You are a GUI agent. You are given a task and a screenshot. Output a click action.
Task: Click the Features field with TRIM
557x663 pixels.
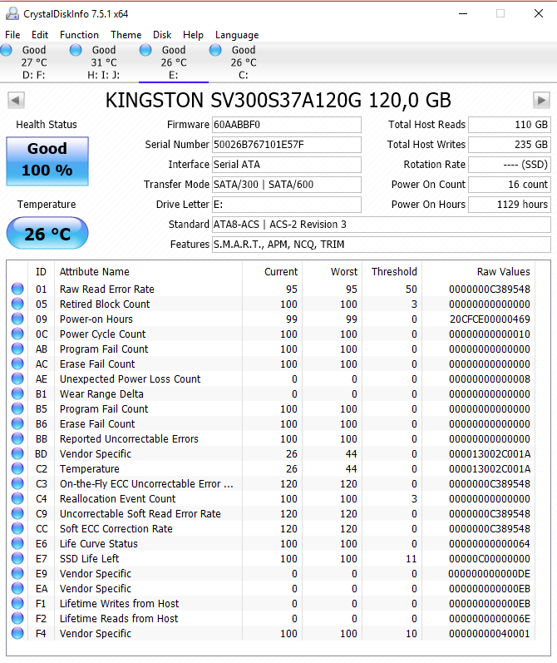pos(382,245)
